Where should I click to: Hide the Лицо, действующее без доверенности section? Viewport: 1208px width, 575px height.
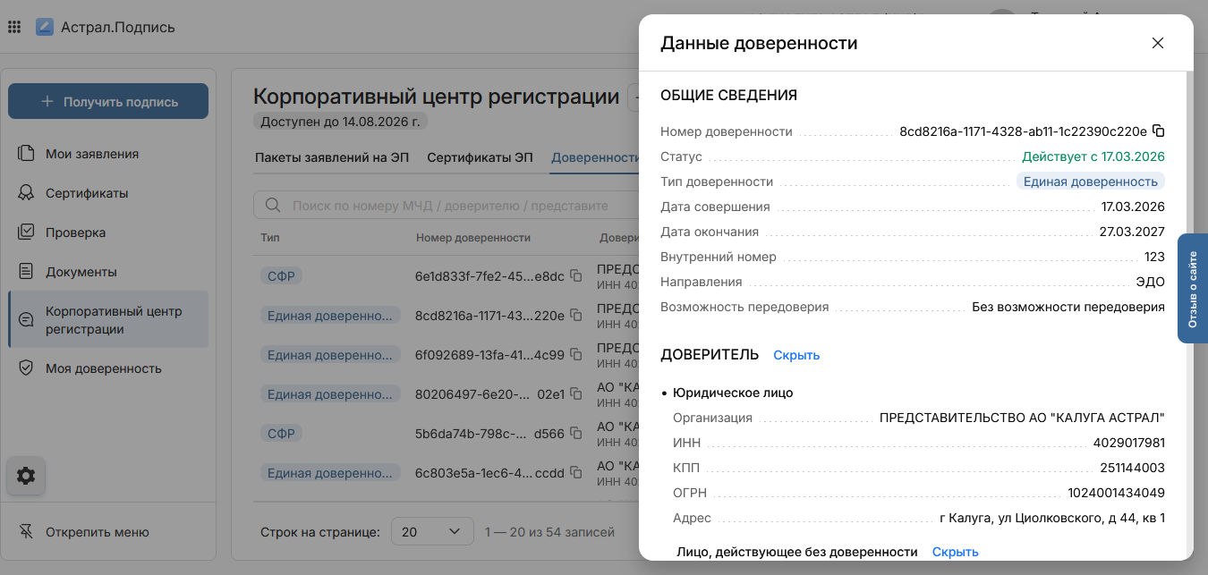955,552
